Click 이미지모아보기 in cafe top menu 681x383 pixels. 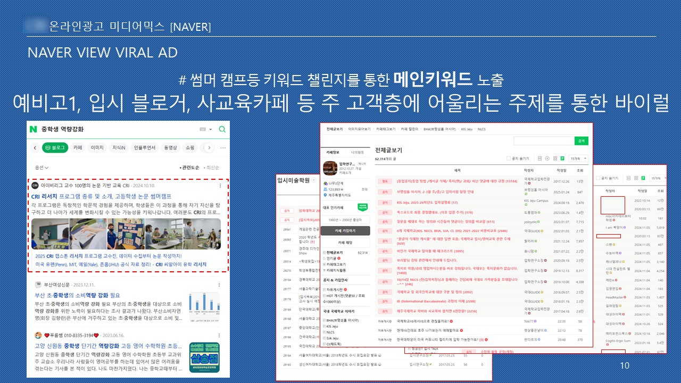[x=359, y=129]
